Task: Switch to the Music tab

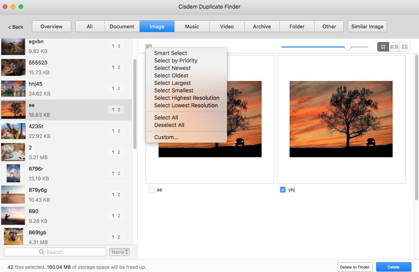Action: pos(192,26)
